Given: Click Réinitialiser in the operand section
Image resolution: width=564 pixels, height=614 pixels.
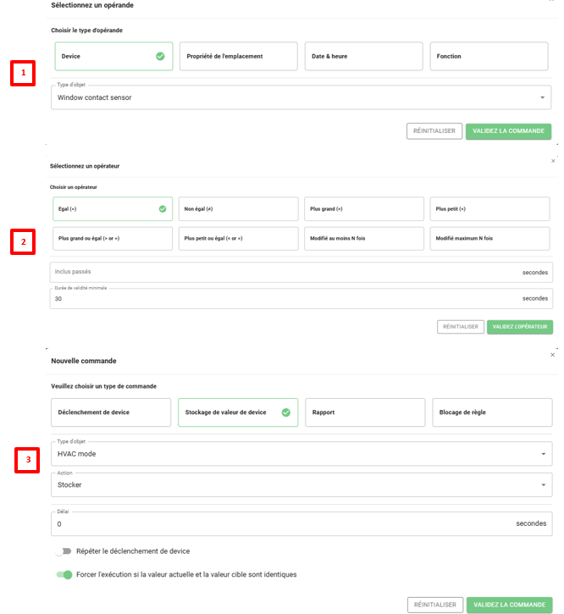Looking at the screenshot, I should click(434, 131).
